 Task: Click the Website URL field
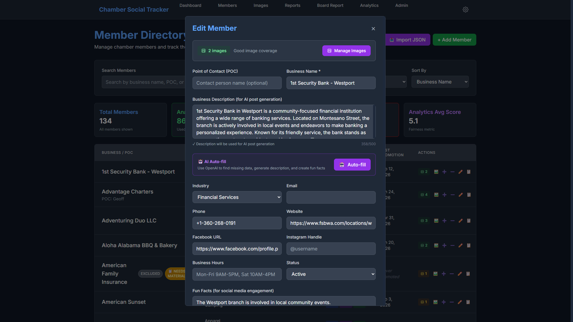click(x=331, y=223)
